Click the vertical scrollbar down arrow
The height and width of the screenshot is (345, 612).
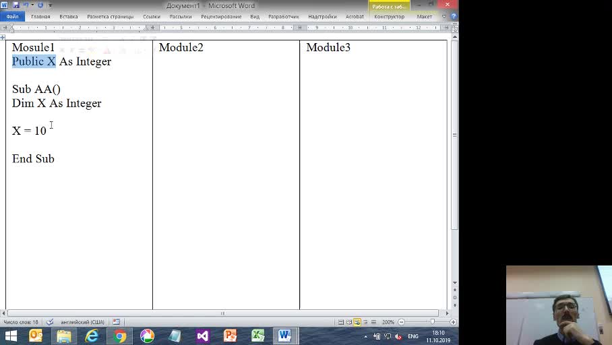(x=455, y=282)
